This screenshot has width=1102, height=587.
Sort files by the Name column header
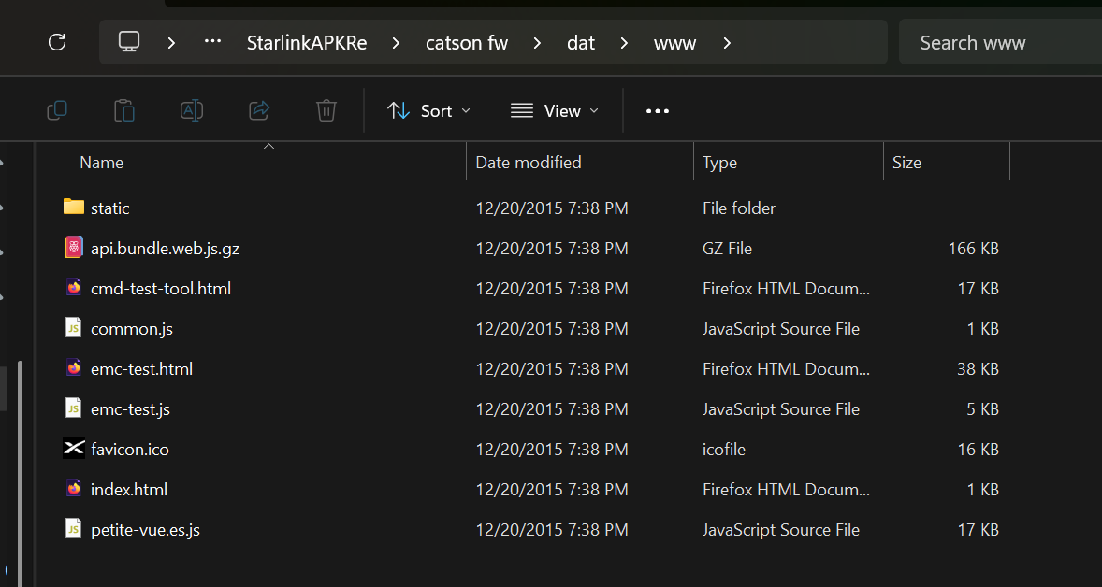(x=250, y=163)
